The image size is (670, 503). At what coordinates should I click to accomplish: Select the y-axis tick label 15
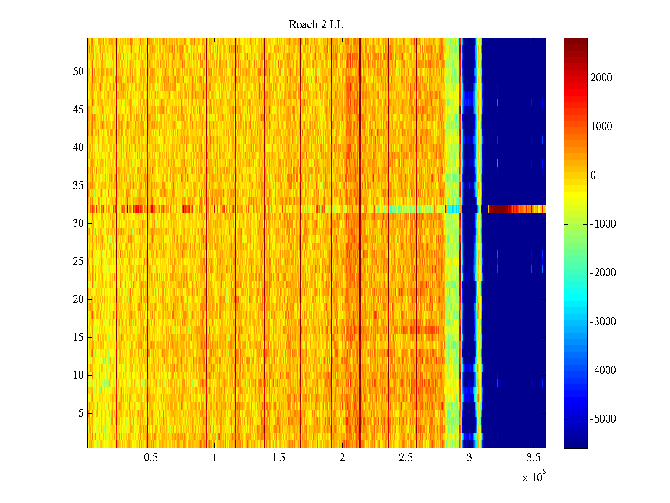tap(78, 337)
